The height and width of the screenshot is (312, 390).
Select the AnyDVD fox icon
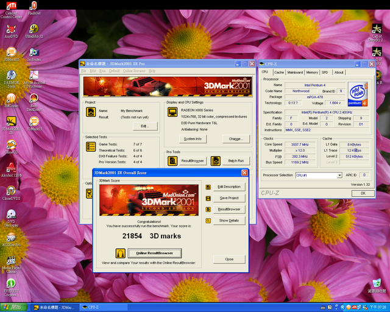click(11, 31)
